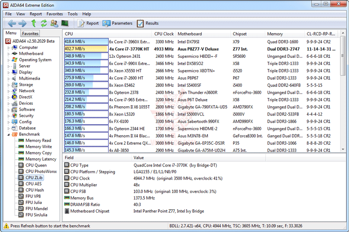Select the Devices tree icon
This screenshot has height=232, width=349.
click(15, 103)
